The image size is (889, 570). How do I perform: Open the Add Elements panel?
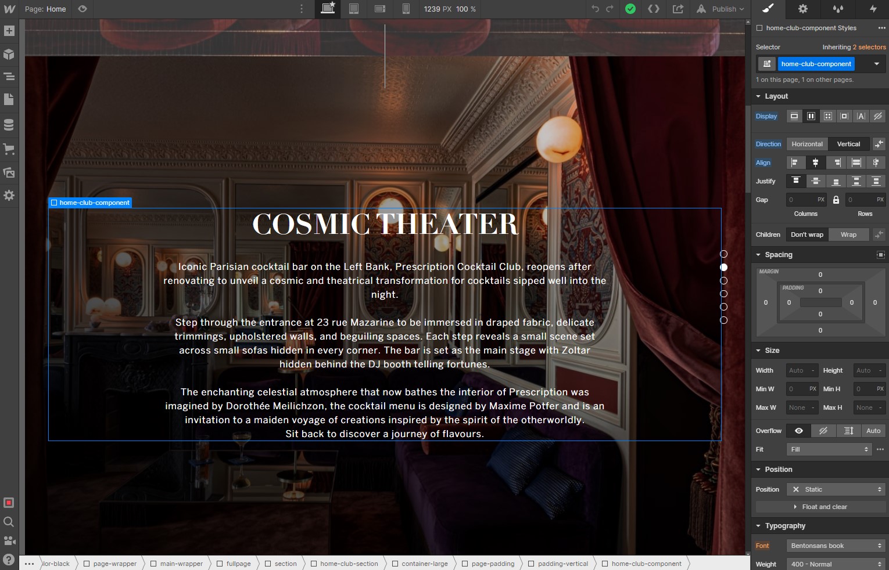(9, 31)
